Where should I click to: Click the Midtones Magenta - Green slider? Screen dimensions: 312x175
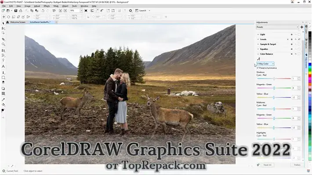pos(274,118)
